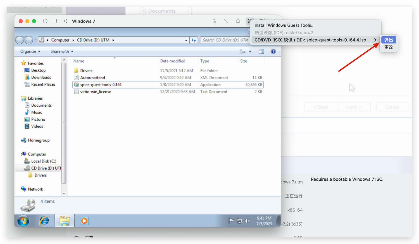Toggle mouse capture in the UTM toolbar
Image resolution: width=419 pixels, height=244 pixels.
pos(215,21)
